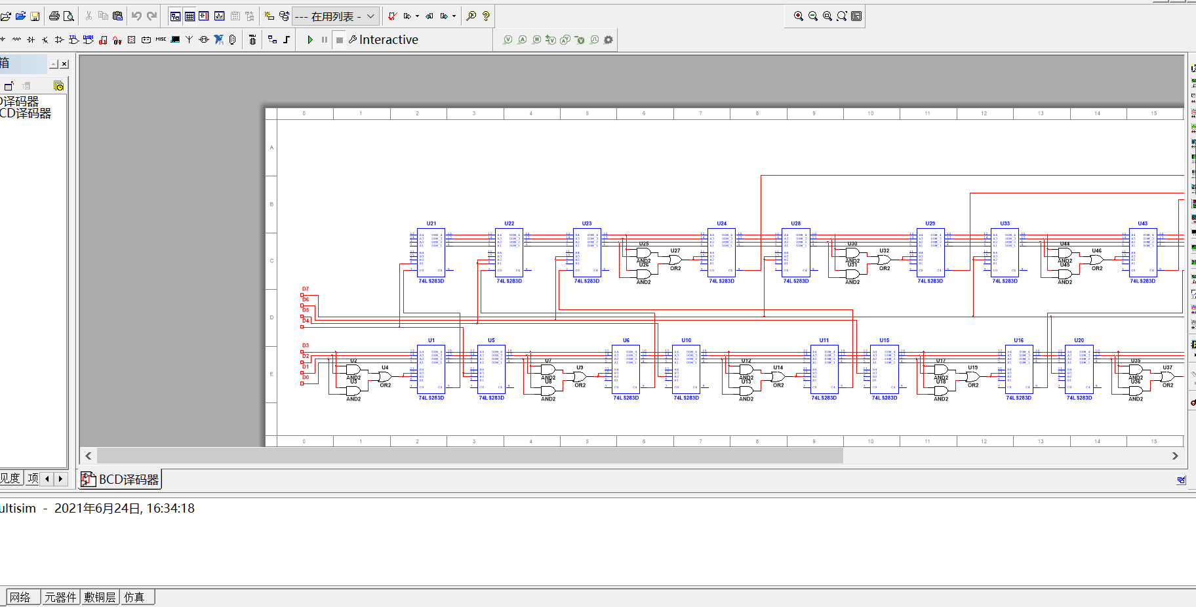
Task: Zoom in on the schematic
Action: coord(798,16)
